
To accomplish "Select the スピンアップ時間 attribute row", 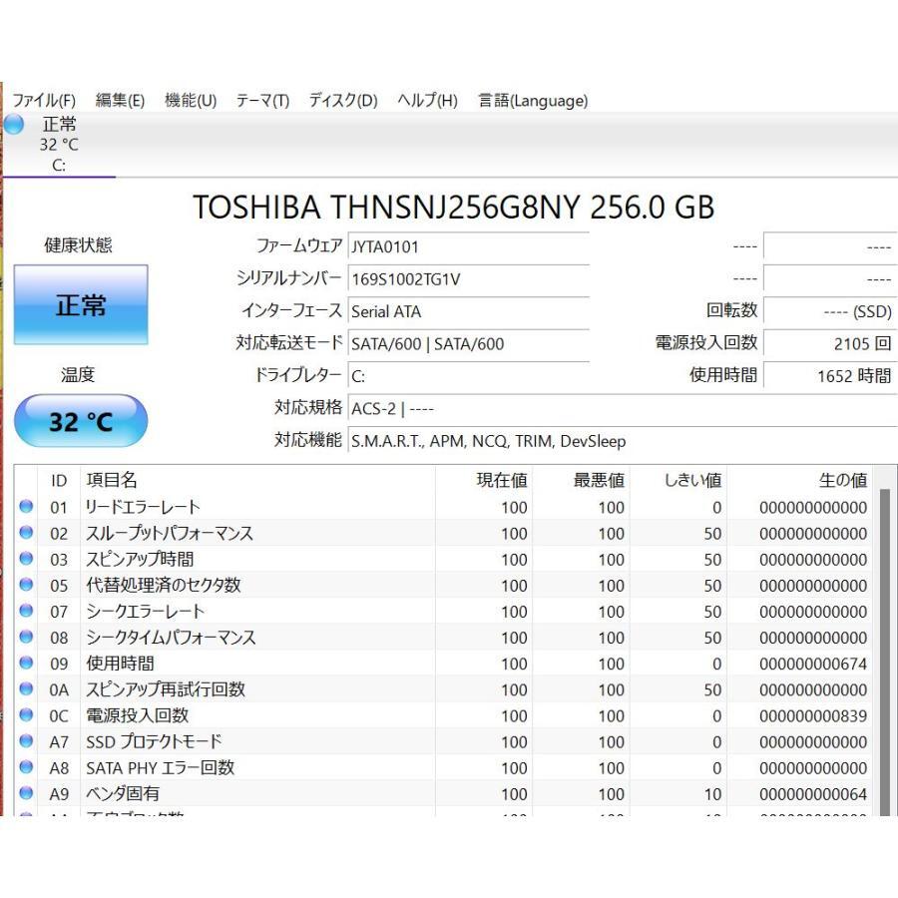I will (443, 559).
